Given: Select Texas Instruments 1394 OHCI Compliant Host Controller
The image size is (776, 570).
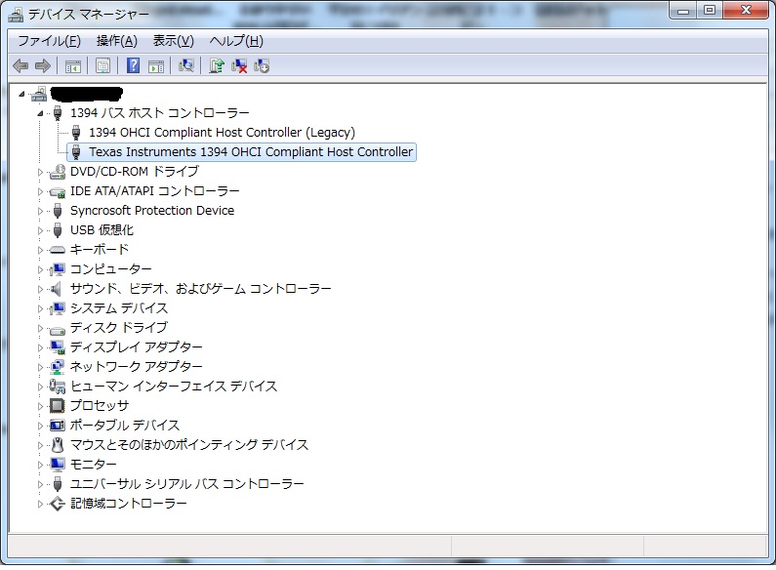Looking at the screenshot, I should click(x=251, y=152).
